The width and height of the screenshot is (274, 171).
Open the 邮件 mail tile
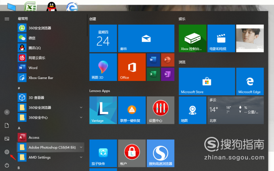pos(146,38)
